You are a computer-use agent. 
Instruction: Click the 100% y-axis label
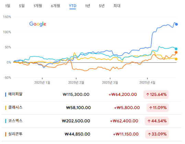pos(7,32)
